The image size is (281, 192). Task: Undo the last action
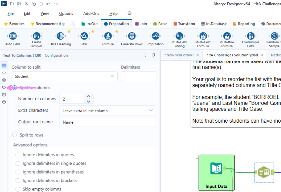pos(48,4)
